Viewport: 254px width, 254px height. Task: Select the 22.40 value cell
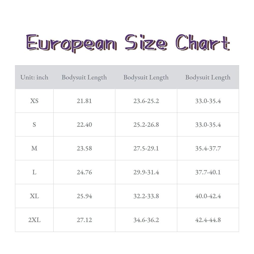pos(84,124)
